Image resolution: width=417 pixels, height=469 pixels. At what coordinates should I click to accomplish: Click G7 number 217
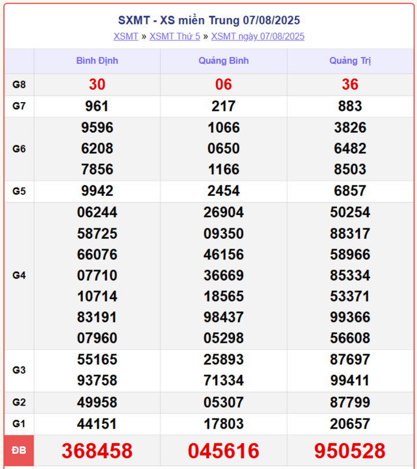[224, 106]
